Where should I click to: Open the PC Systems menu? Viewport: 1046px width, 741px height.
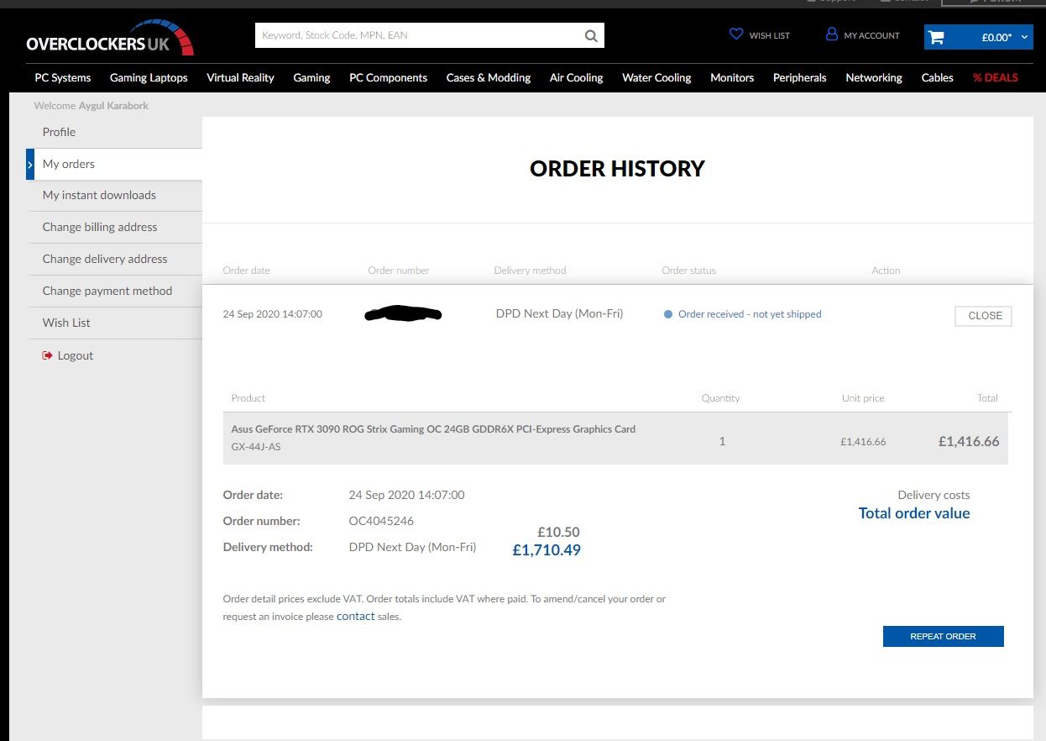(63, 77)
